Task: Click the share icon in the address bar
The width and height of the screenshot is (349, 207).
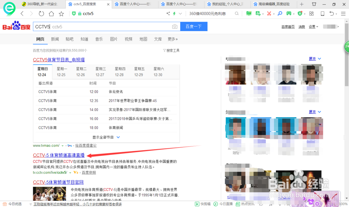Action: pos(168,14)
